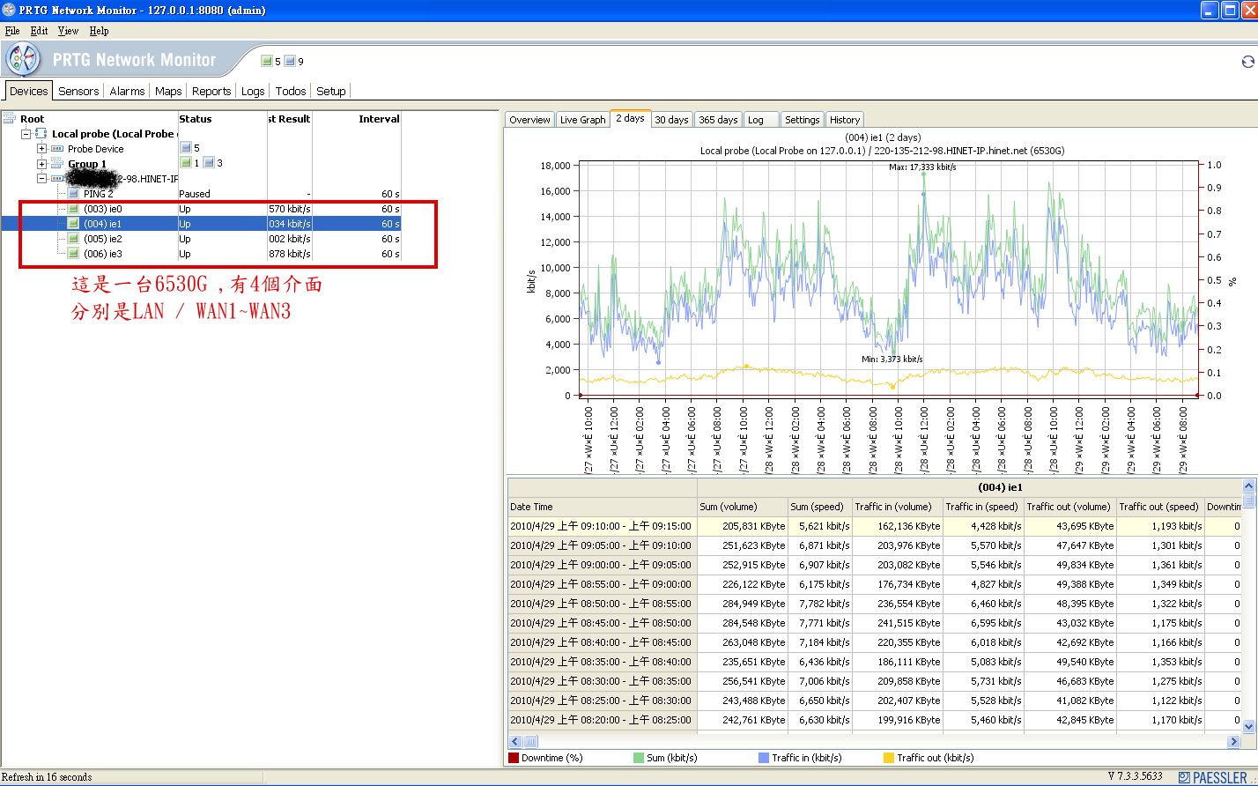Select the (004) ie1 sensor row
The height and width of the screenshot is (786, 1258).
coord(201,224)
